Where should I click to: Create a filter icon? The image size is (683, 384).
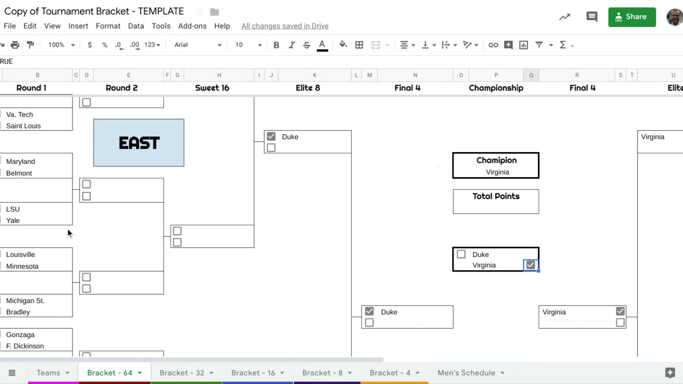pos(539,45)
